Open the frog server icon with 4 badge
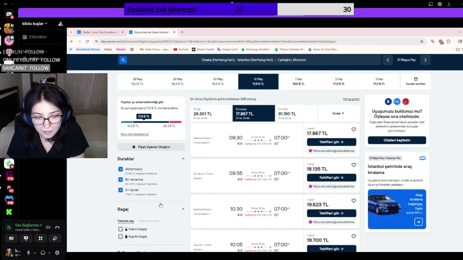The image size is (463, 260). coord(9,163)
